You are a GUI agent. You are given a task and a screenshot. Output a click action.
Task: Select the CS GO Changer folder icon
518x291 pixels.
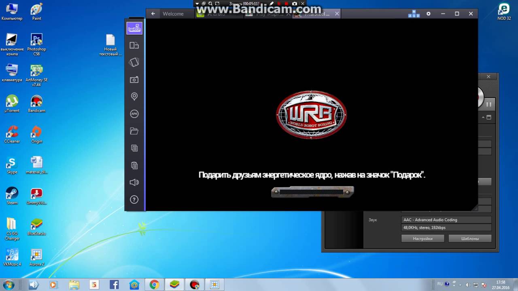pyautogui.click(x=12, y=229)
